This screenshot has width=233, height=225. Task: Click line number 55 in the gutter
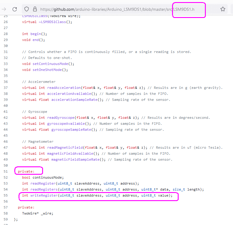(x=6, y=195)
